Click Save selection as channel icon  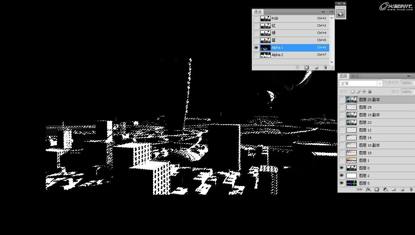point(306,67)
